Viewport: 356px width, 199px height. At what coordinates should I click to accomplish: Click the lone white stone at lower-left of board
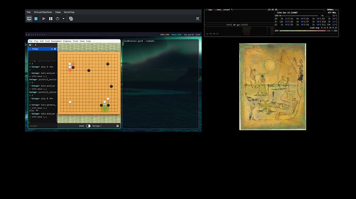(70, 102)
